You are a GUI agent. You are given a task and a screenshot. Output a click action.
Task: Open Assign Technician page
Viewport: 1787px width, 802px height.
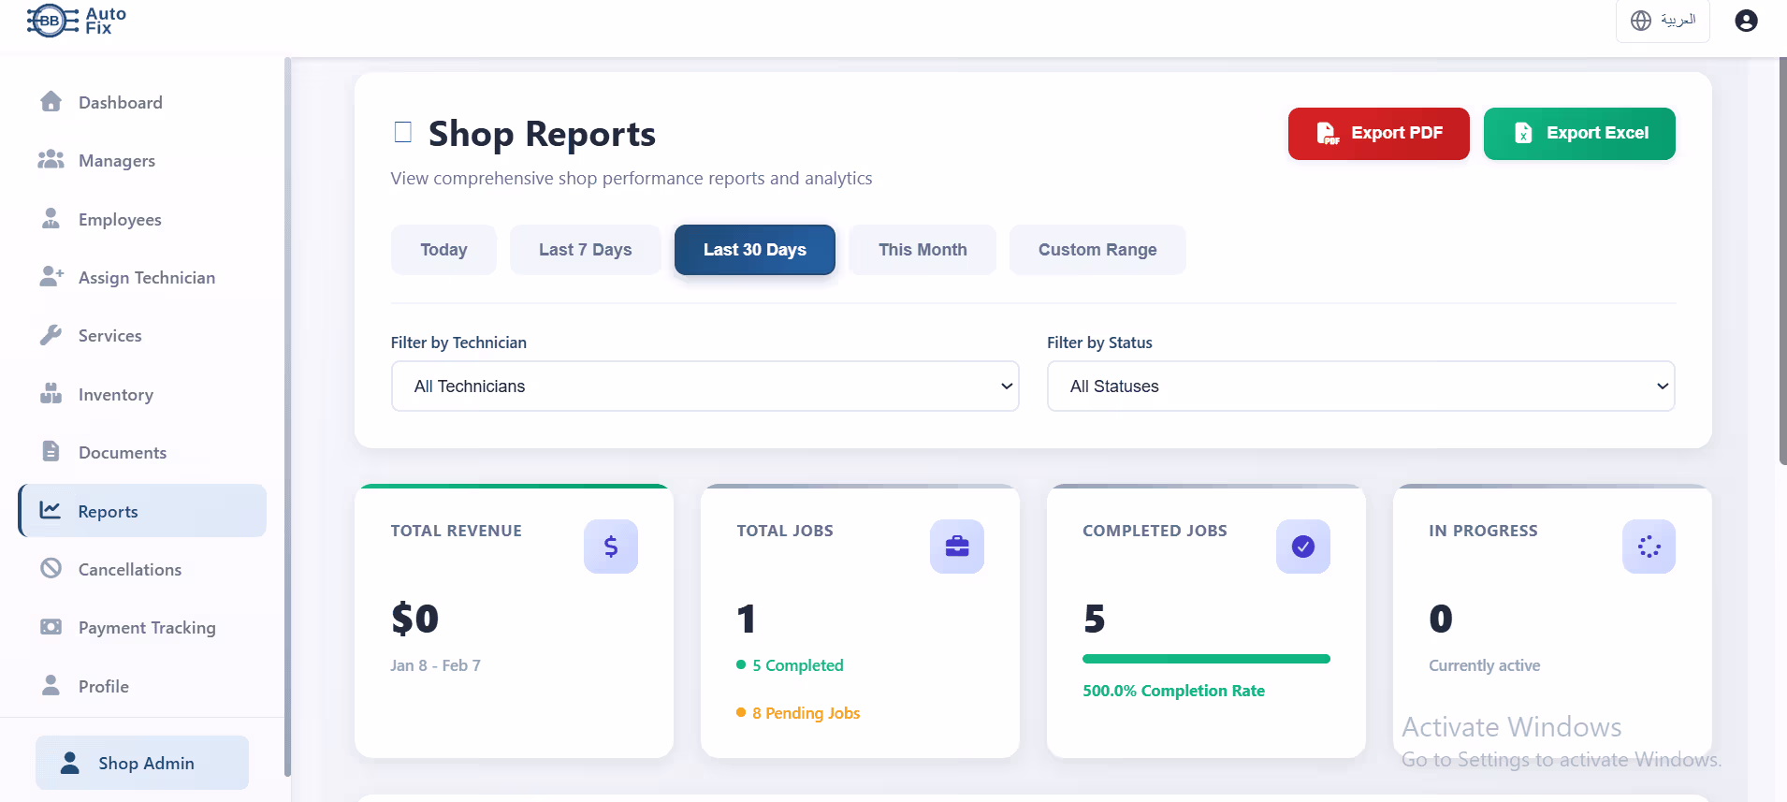[x=142, y=277]
